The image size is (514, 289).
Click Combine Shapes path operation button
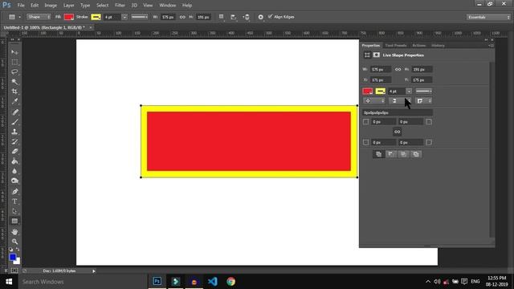378,154
